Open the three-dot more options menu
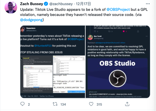The width and height of the screenshot is (156, 111). click(x=148, y=4)
